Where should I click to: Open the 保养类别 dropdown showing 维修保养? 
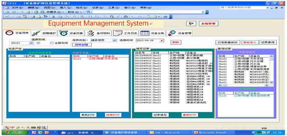coord(114,40)
